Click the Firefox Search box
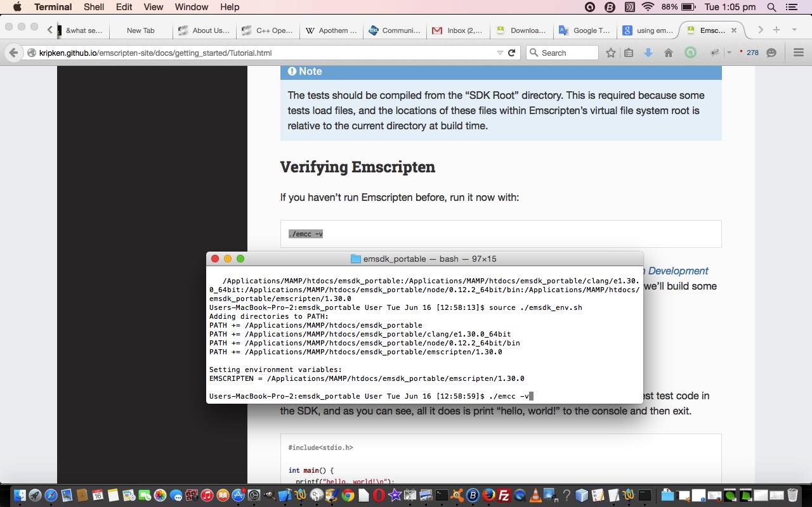Screen dimensions: 812x507 pos(562,53)
